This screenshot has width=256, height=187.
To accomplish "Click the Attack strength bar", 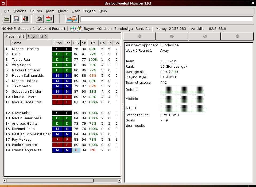I will 183,108.
